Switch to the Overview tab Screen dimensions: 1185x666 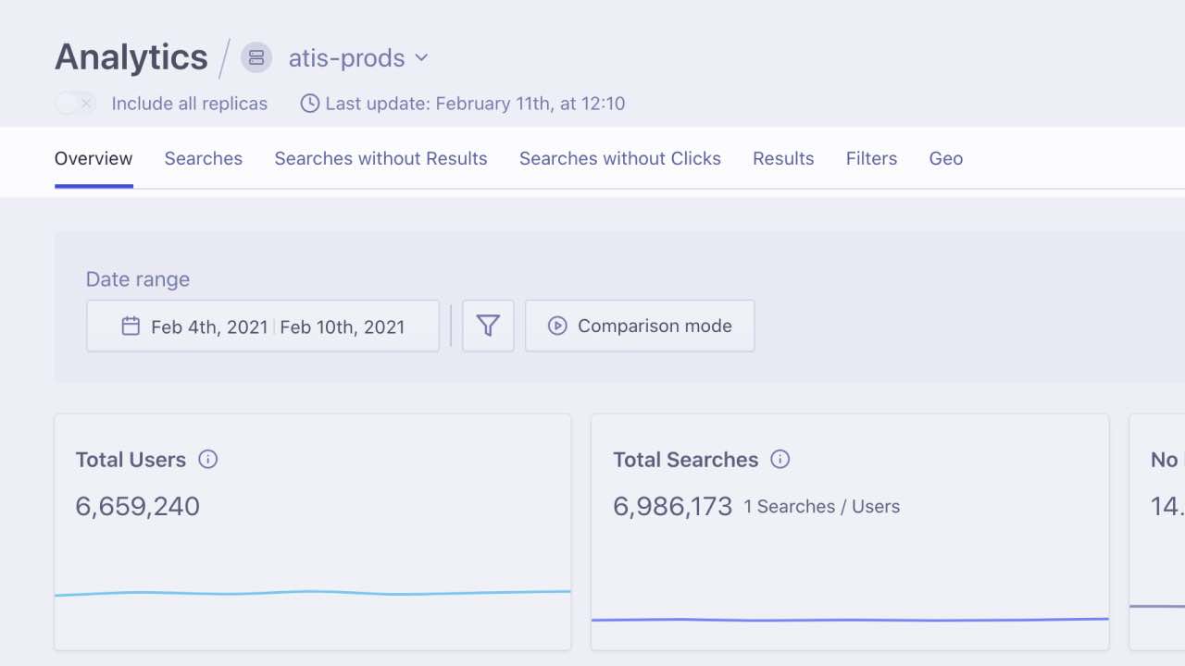[94, 159]
